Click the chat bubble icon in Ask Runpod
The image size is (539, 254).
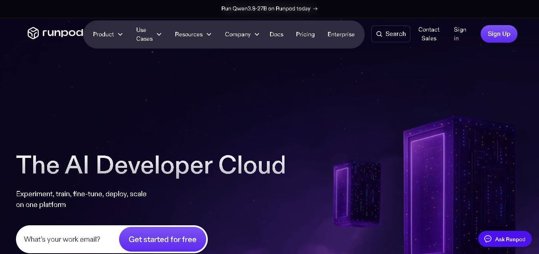487,239
